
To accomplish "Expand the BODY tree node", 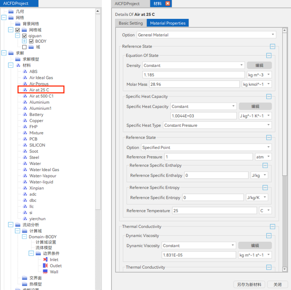I will (24, 41).
